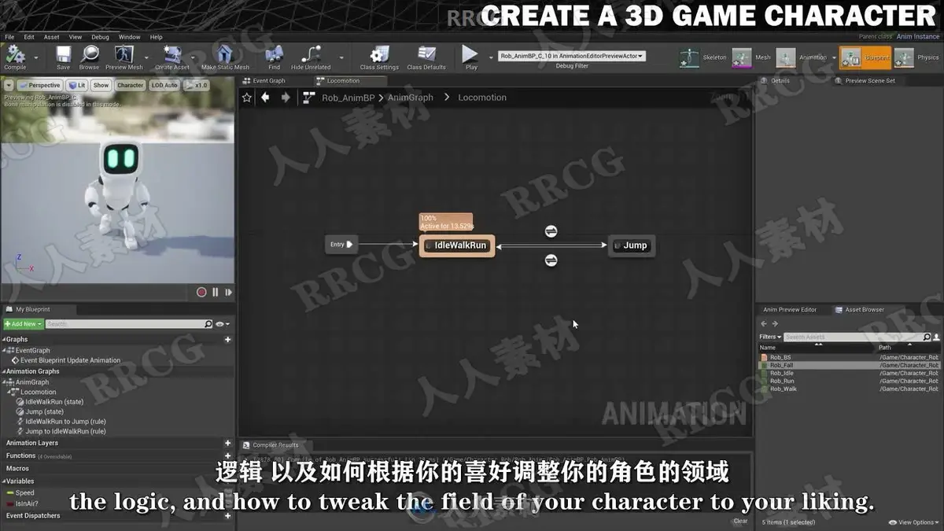The image size is (944, 531).
Task: Select the Jump state node
Action: (632, 245)
